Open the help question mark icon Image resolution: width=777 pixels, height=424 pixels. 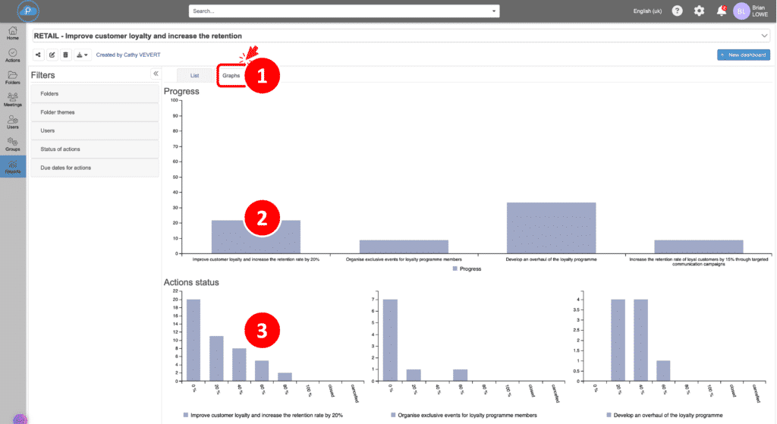tap(677, 11)
